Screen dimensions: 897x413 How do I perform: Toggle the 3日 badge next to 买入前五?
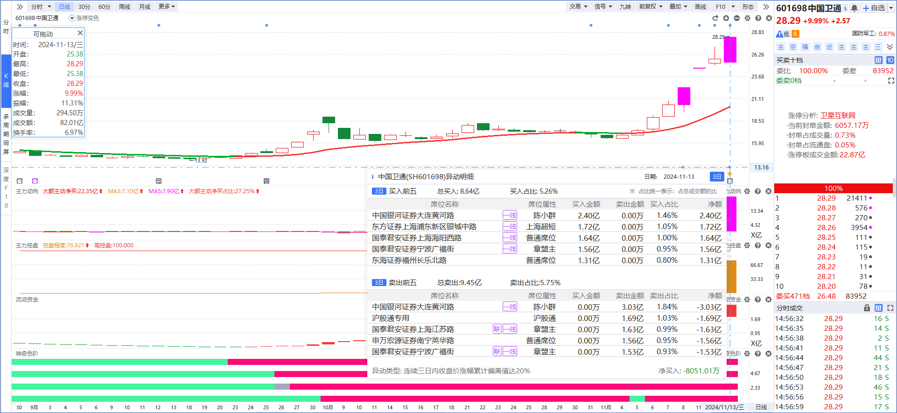[379, 191]
